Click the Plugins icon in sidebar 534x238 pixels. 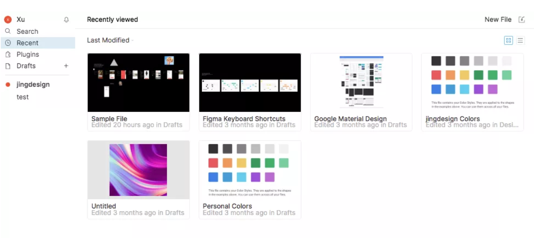pos(8,54)
